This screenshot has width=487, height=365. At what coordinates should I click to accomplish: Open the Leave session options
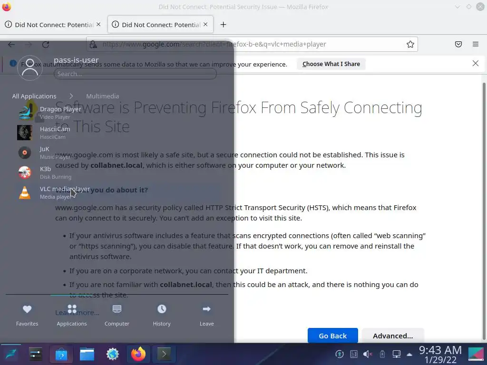pos(206,315)
